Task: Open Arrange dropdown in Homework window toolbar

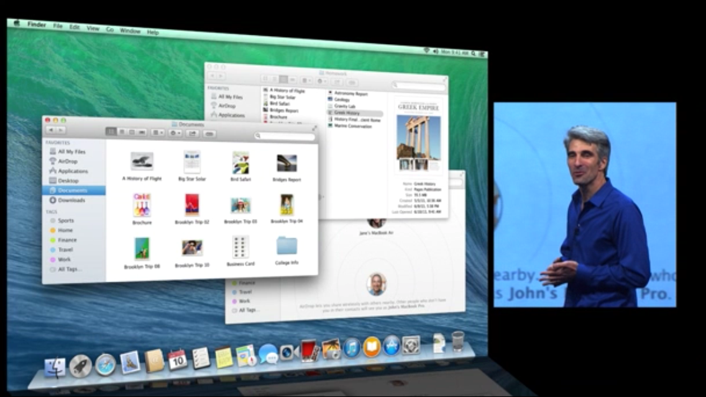Action: [306, 80]
